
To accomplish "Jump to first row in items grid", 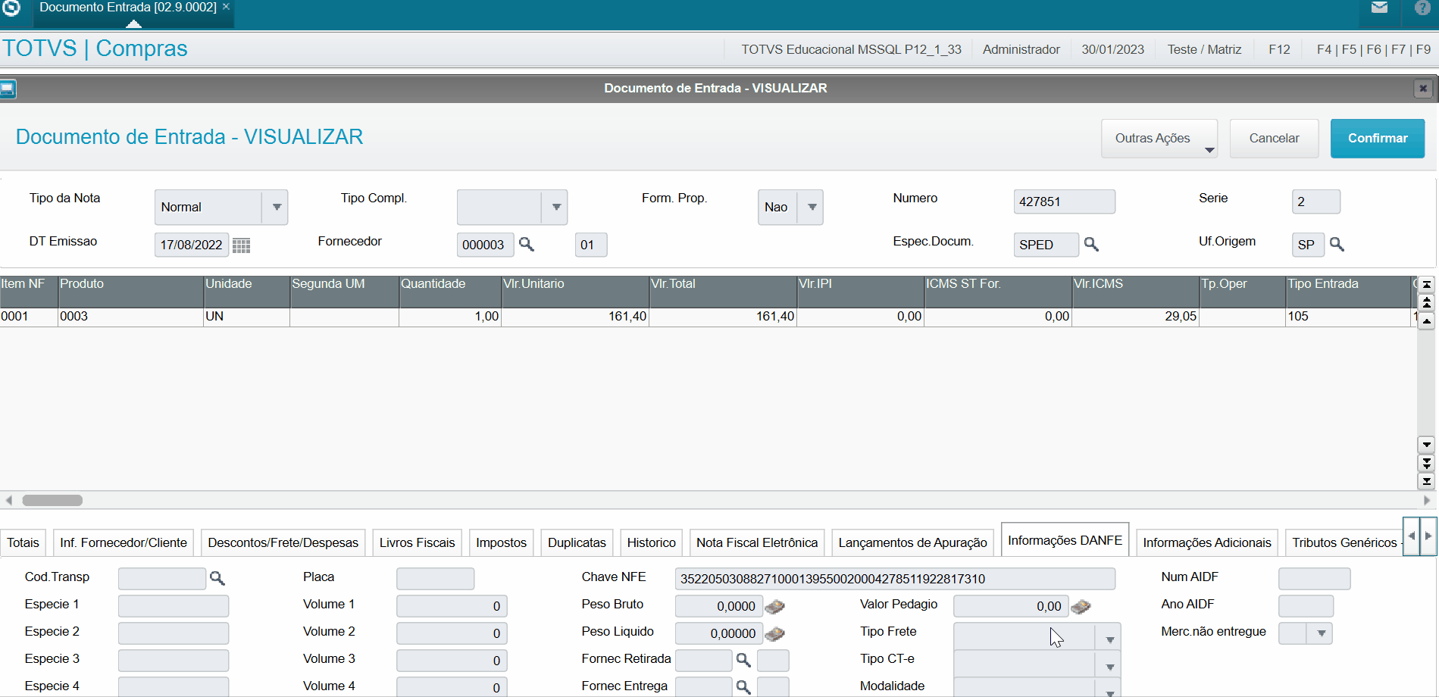I will click(1426, 284).
